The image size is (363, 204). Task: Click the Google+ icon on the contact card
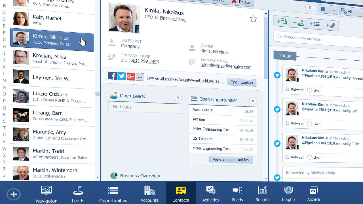[131, 76]
